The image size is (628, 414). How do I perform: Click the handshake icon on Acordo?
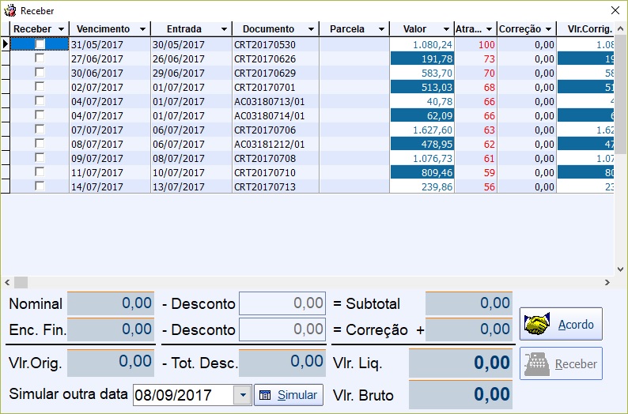pyautogui.click(x=537, y=324)
